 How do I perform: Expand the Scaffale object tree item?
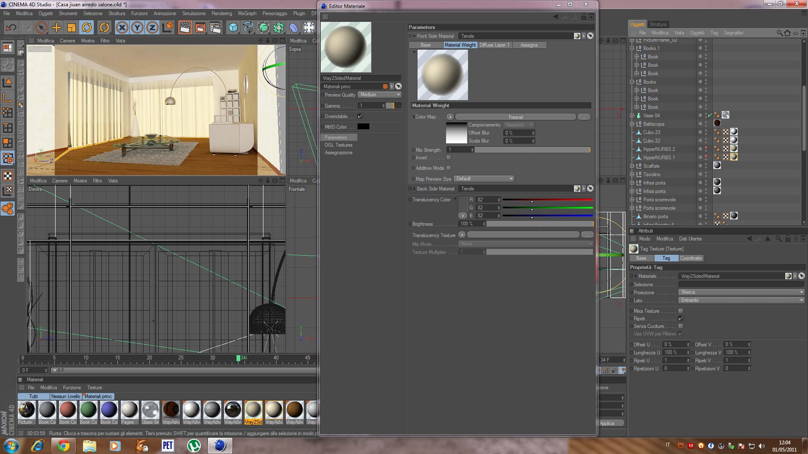(632, 166)
